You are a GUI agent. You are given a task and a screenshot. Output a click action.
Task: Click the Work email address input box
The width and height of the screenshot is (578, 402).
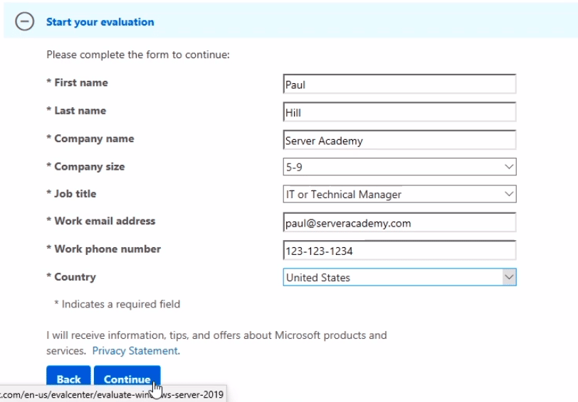click(x=399, y=222)
